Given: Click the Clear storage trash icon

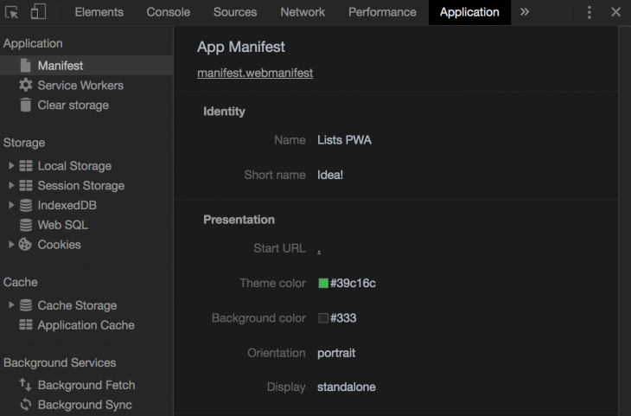Looking at the screenshot, I should [26, 106].
